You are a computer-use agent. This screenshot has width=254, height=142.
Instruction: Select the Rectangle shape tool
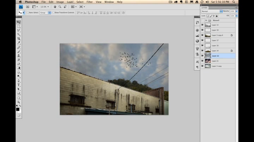[x=19, y=93]
